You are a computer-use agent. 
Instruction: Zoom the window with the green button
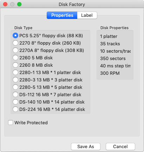tap(19, 4)
